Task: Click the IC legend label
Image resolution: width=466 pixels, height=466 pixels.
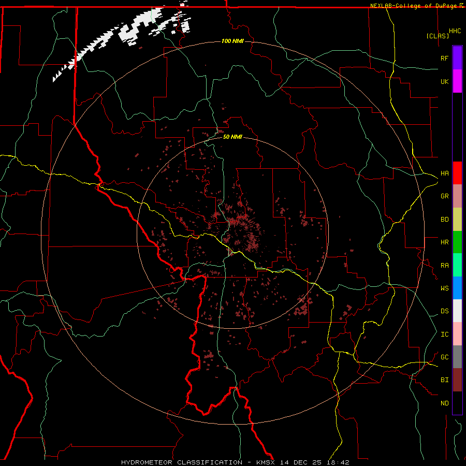Action: [x=444, y=334]
